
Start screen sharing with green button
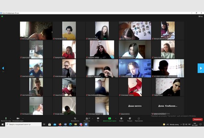pos(110,119)
